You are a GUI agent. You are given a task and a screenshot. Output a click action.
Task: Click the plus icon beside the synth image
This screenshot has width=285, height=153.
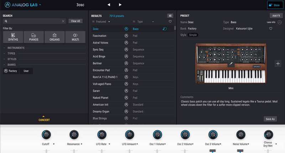tap(278, 63)
